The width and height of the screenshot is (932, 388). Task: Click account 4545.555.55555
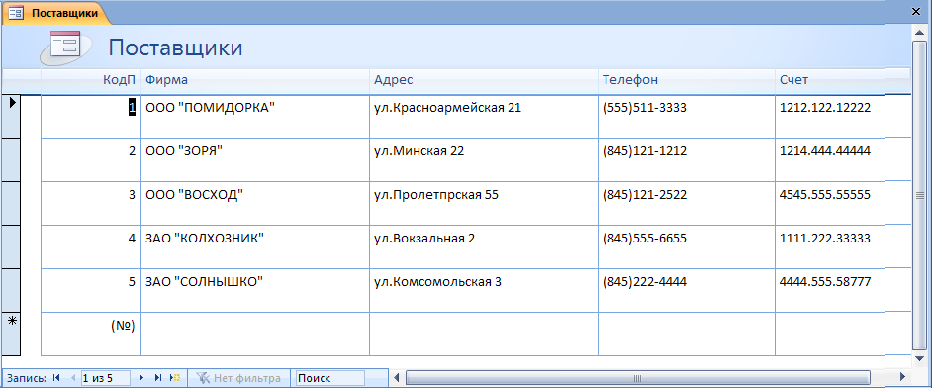click(x=843, y=203)
